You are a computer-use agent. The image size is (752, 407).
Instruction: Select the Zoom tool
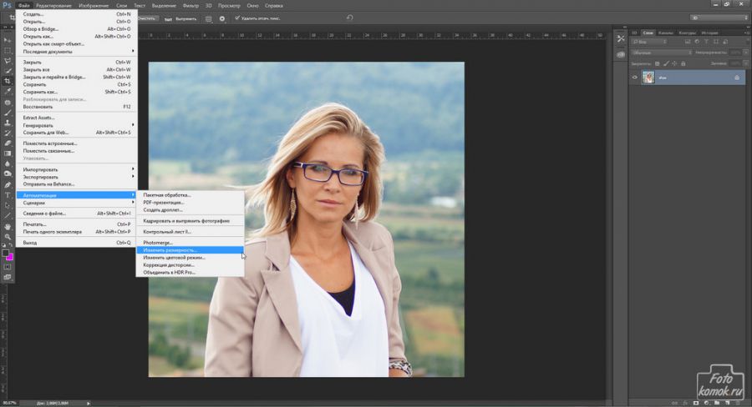7,237
